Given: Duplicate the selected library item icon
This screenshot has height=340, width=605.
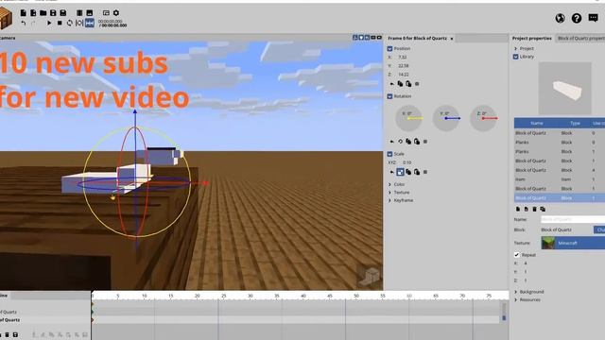Looking at the screenshot, I should [543, 209].
